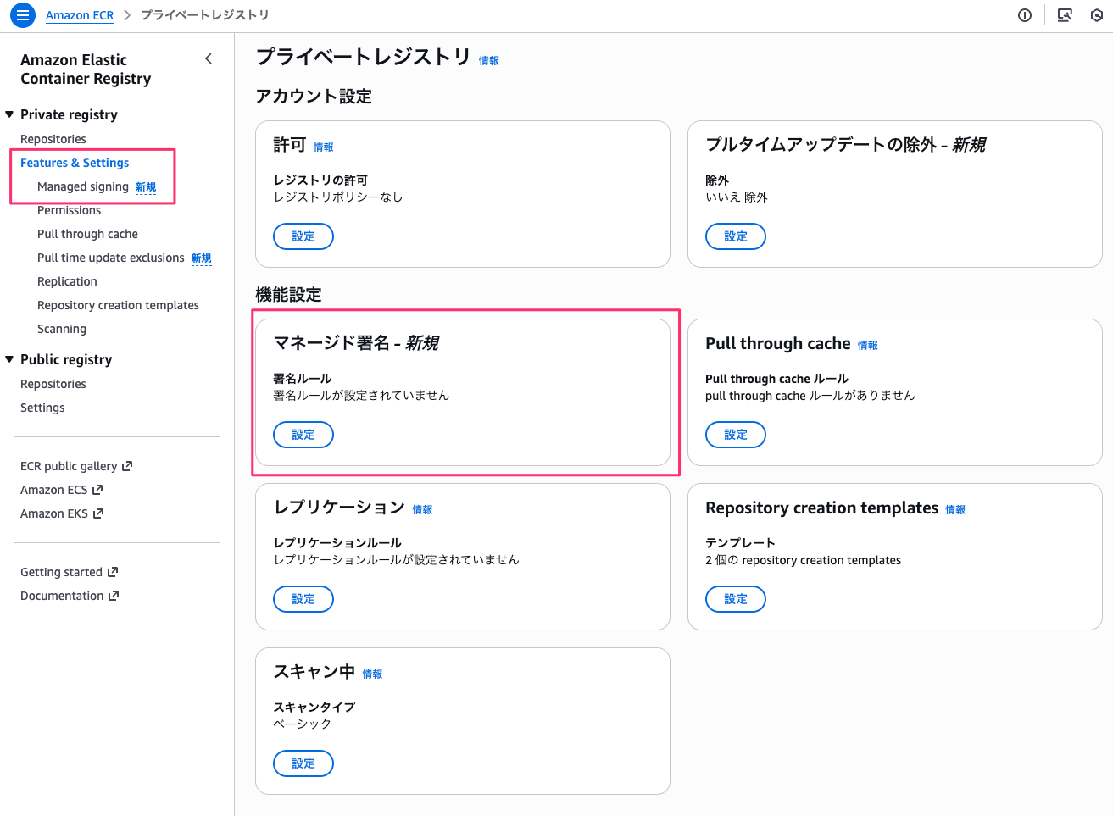Collapse the Public registry section

[x=9, y=359]
